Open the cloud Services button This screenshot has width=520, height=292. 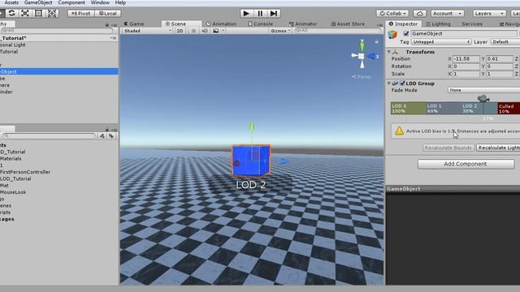click(419, 14)
